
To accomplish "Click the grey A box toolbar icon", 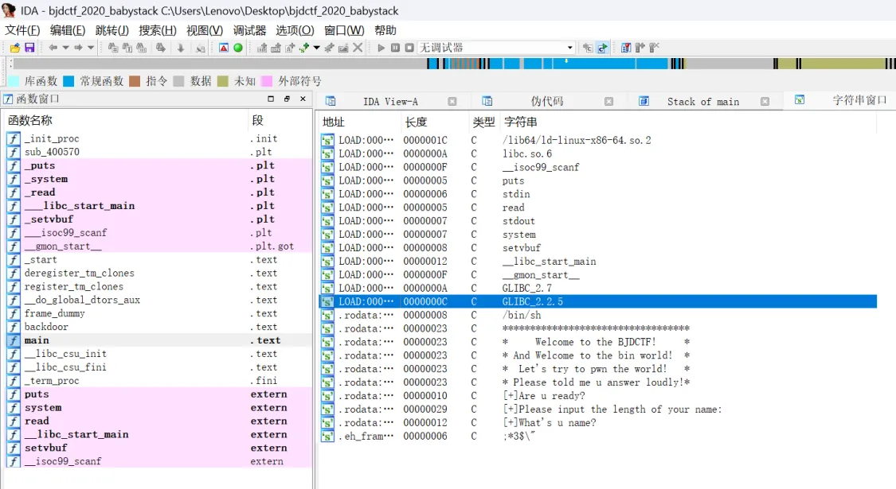I will coord(290,48).
